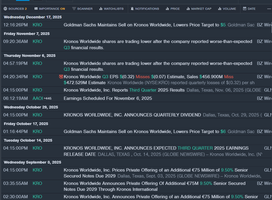Click Wednesday September 3, 2025 date header
Viewport: 272px width, 200px height.
32,162
